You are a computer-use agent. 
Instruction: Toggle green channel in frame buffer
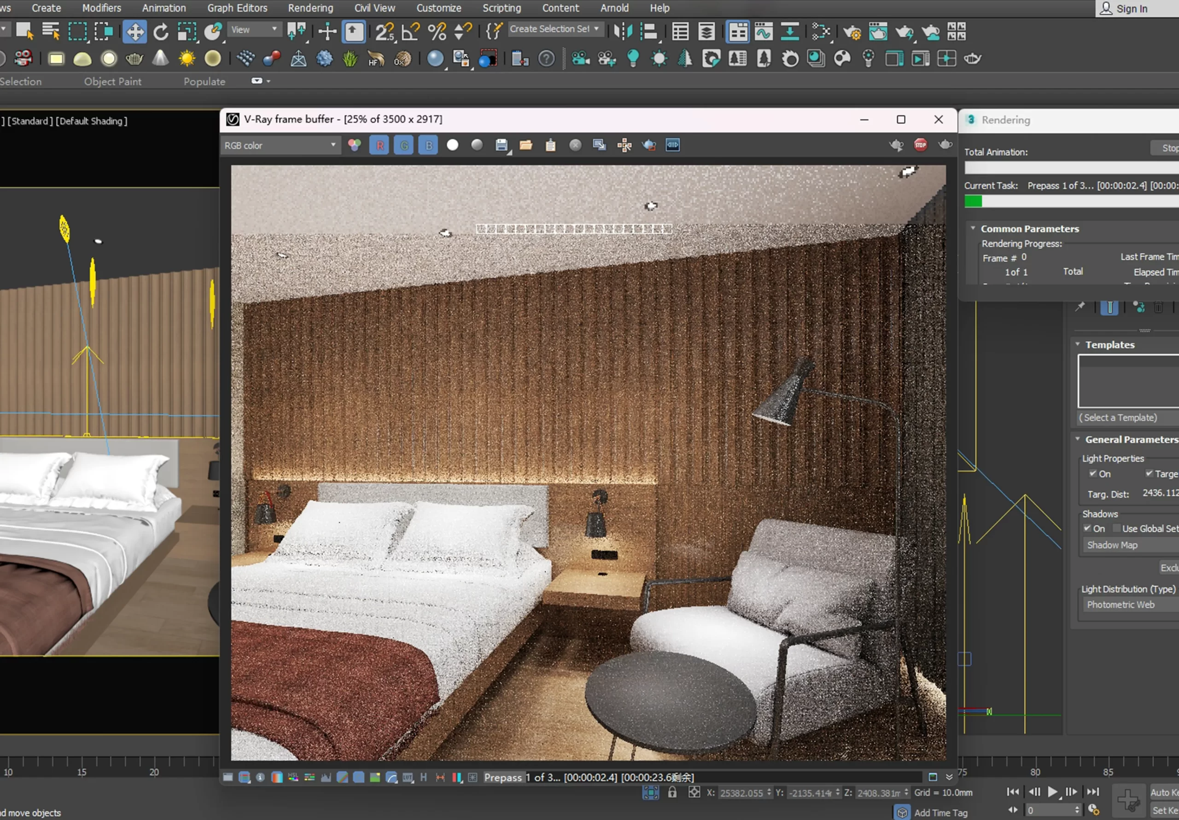[x=403, y=145]
